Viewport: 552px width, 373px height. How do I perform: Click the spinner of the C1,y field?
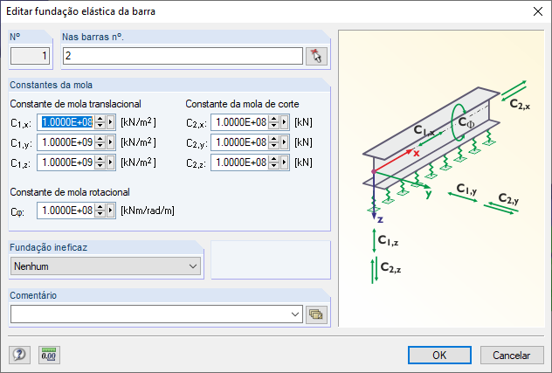tap(100, 142)
